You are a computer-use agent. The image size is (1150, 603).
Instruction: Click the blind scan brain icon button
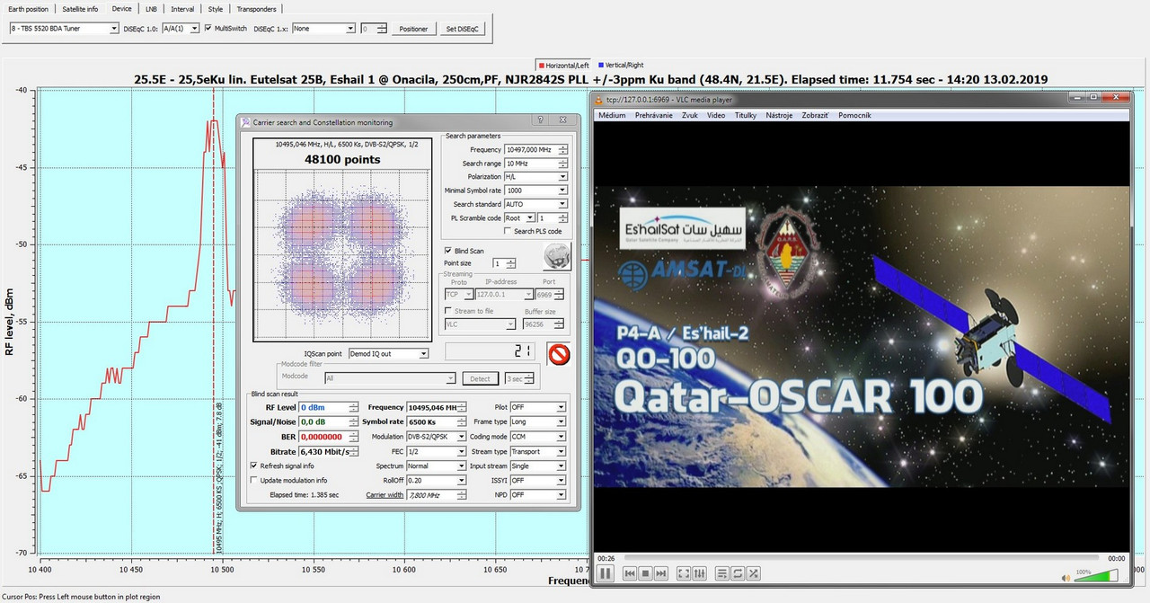[x=557, y=257]
